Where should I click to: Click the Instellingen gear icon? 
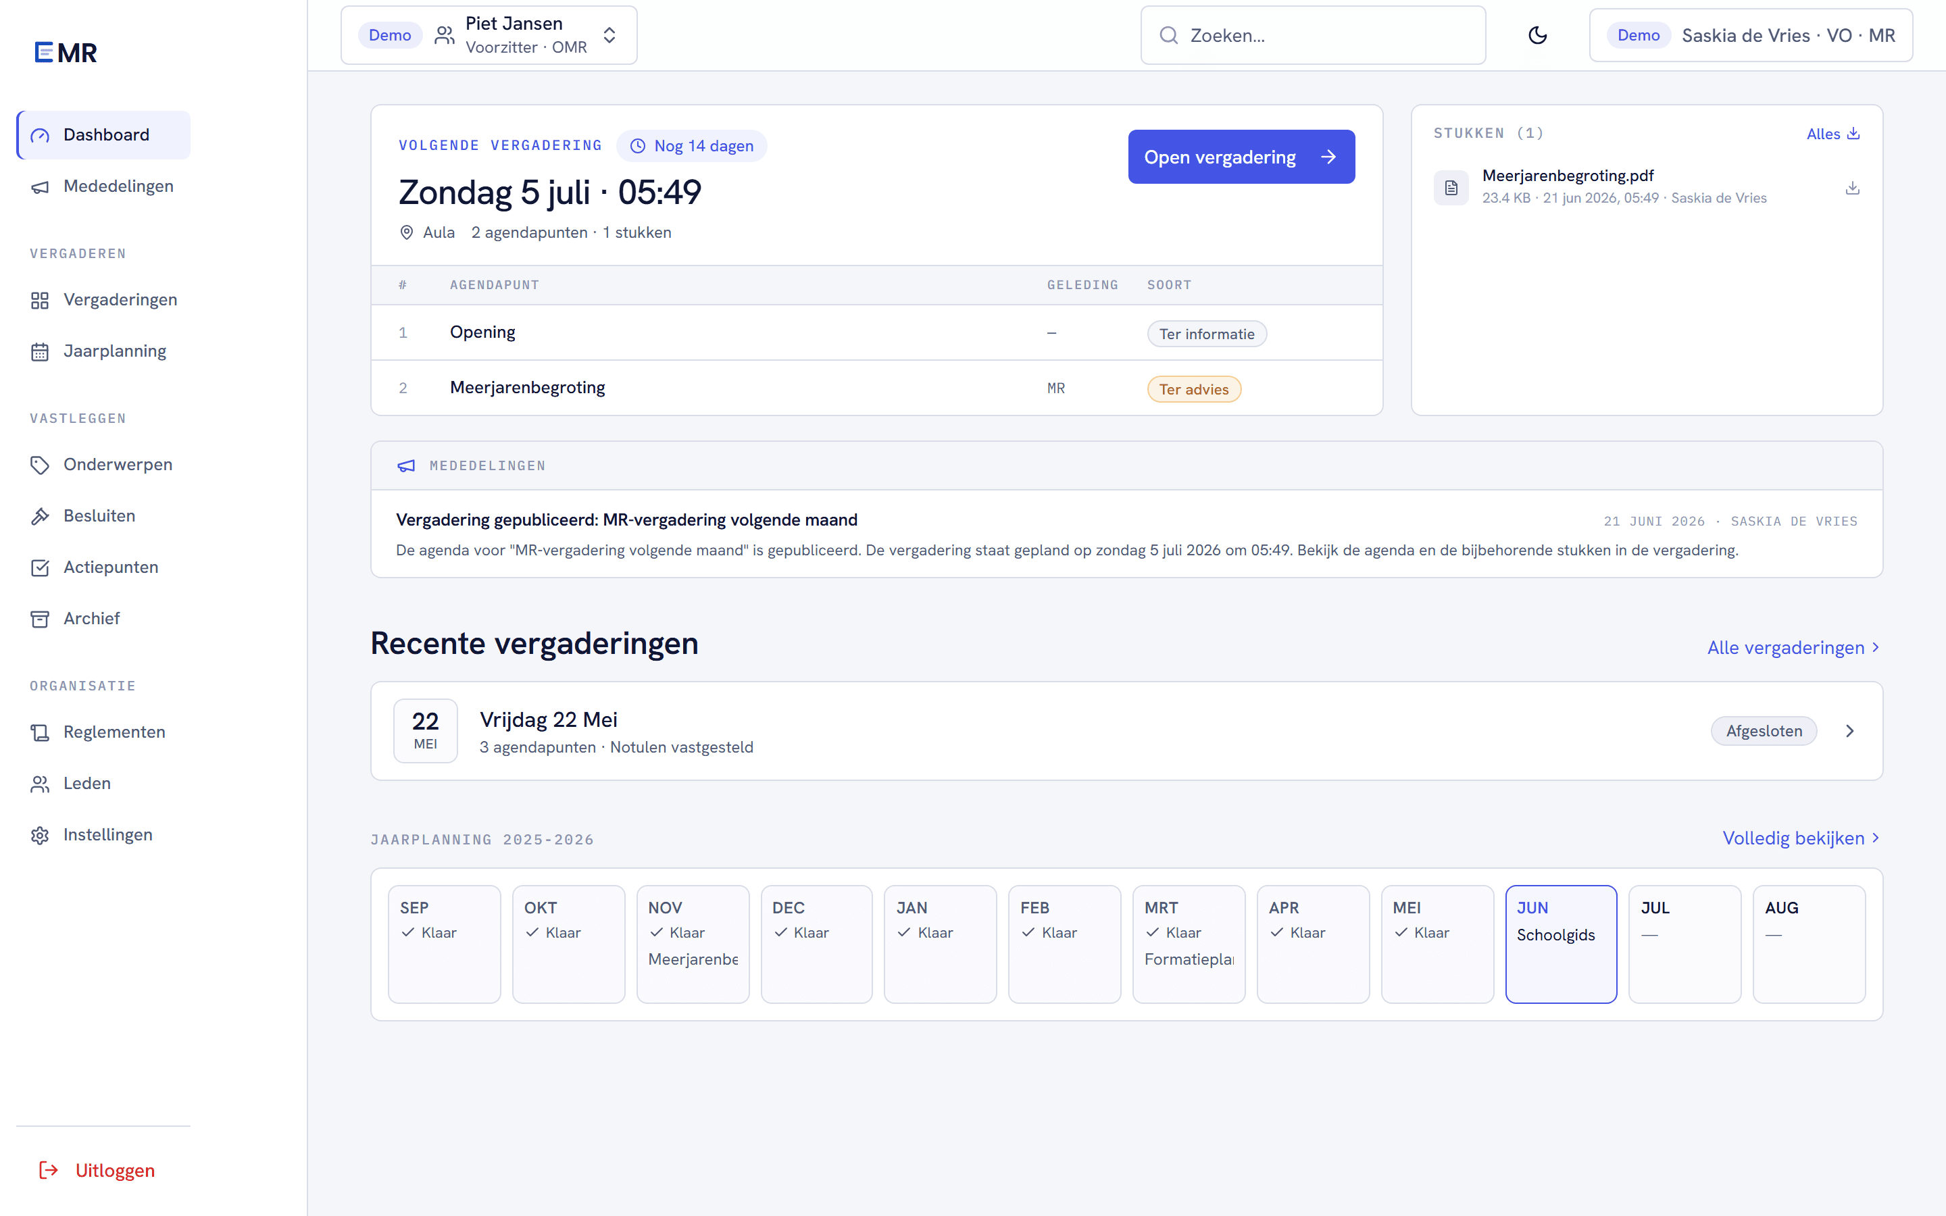click(x=41, y=836)
